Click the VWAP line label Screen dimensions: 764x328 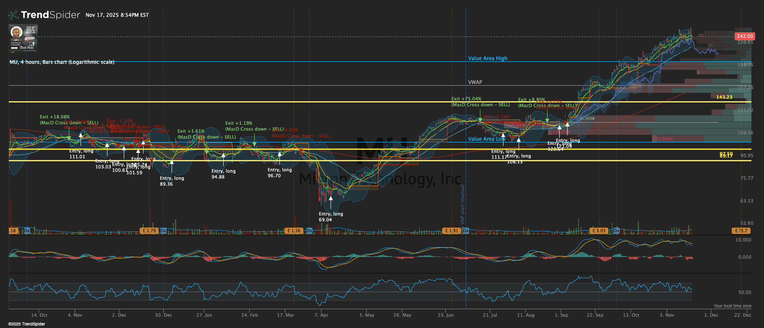pyautogui.click(x=475, y=82)
